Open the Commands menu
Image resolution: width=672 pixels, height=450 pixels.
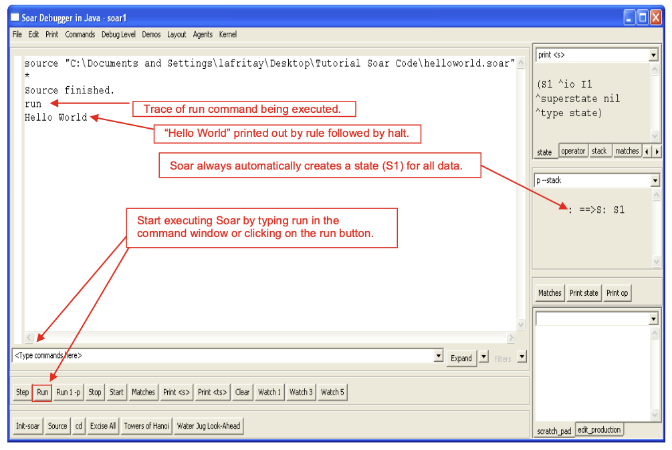pyautogui.click(x=80, y=34)
